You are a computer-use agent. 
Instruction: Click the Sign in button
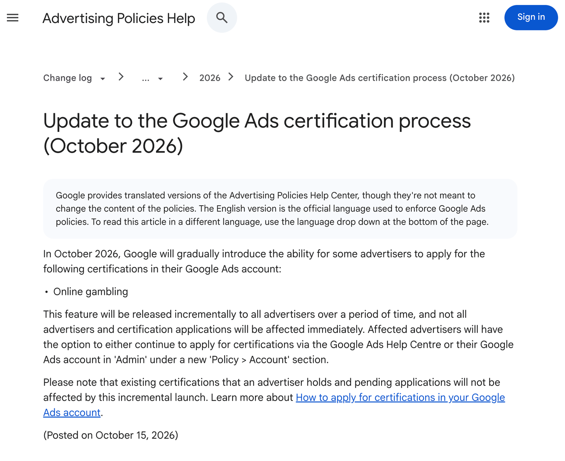click(531, 17)
